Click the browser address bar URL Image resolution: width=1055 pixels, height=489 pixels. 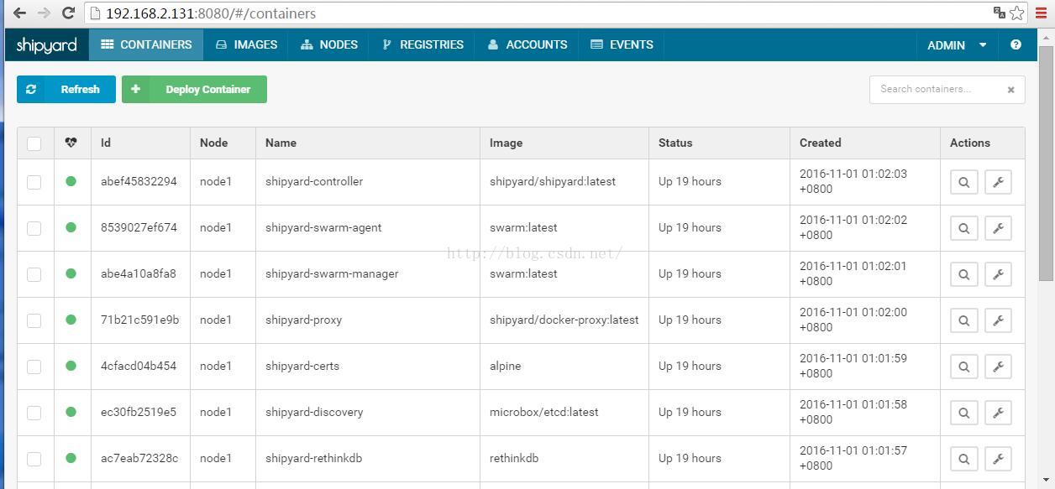(x=211, y=13)
